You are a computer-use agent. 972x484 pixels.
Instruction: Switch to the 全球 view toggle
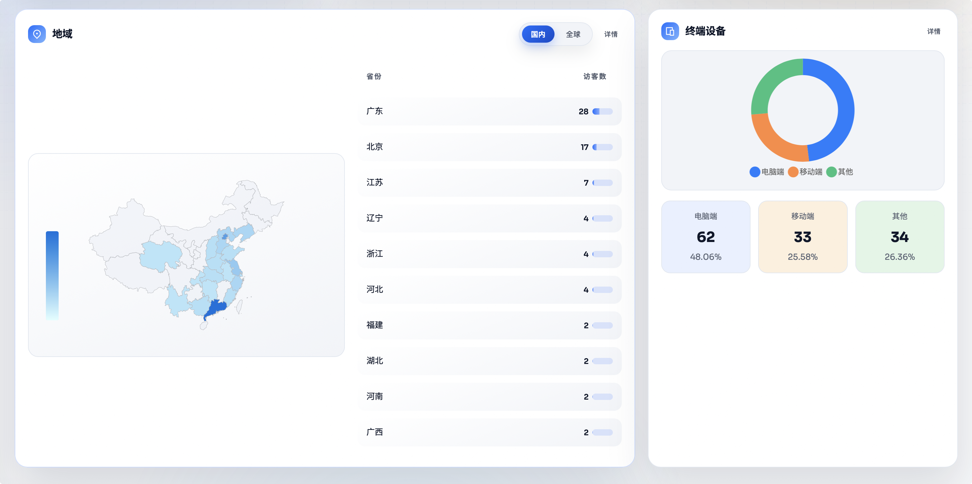click(x=573, y=34)
